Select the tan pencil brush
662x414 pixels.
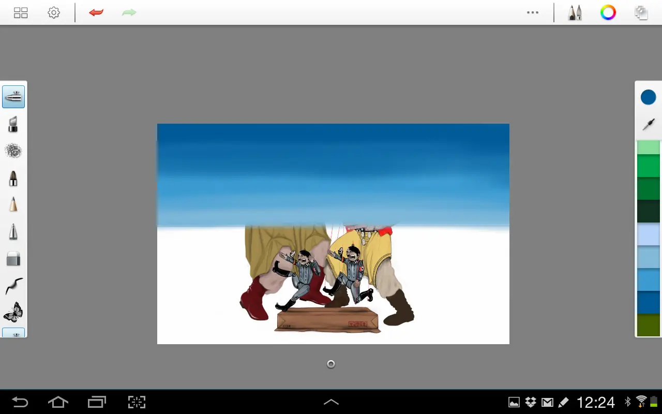[13, 205]
